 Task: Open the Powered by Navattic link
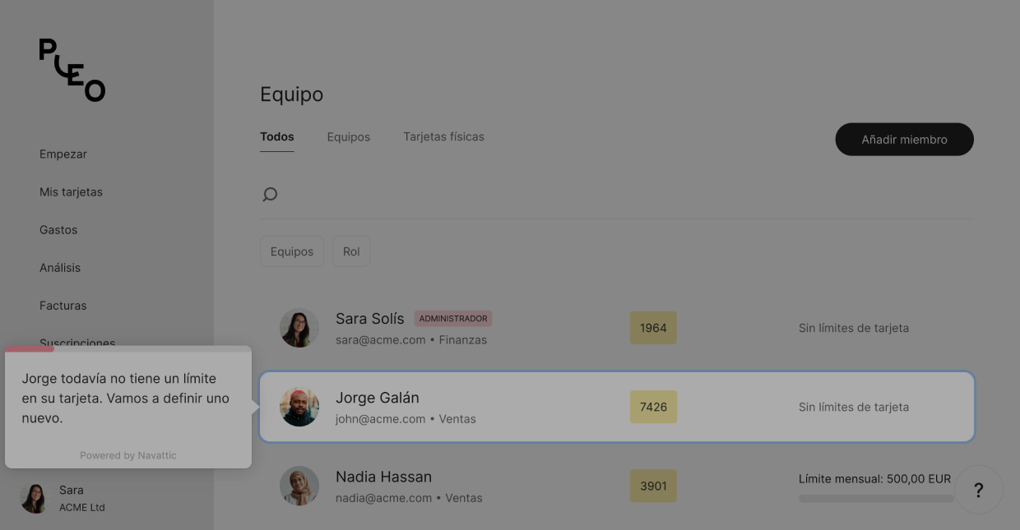pos(128,455)
